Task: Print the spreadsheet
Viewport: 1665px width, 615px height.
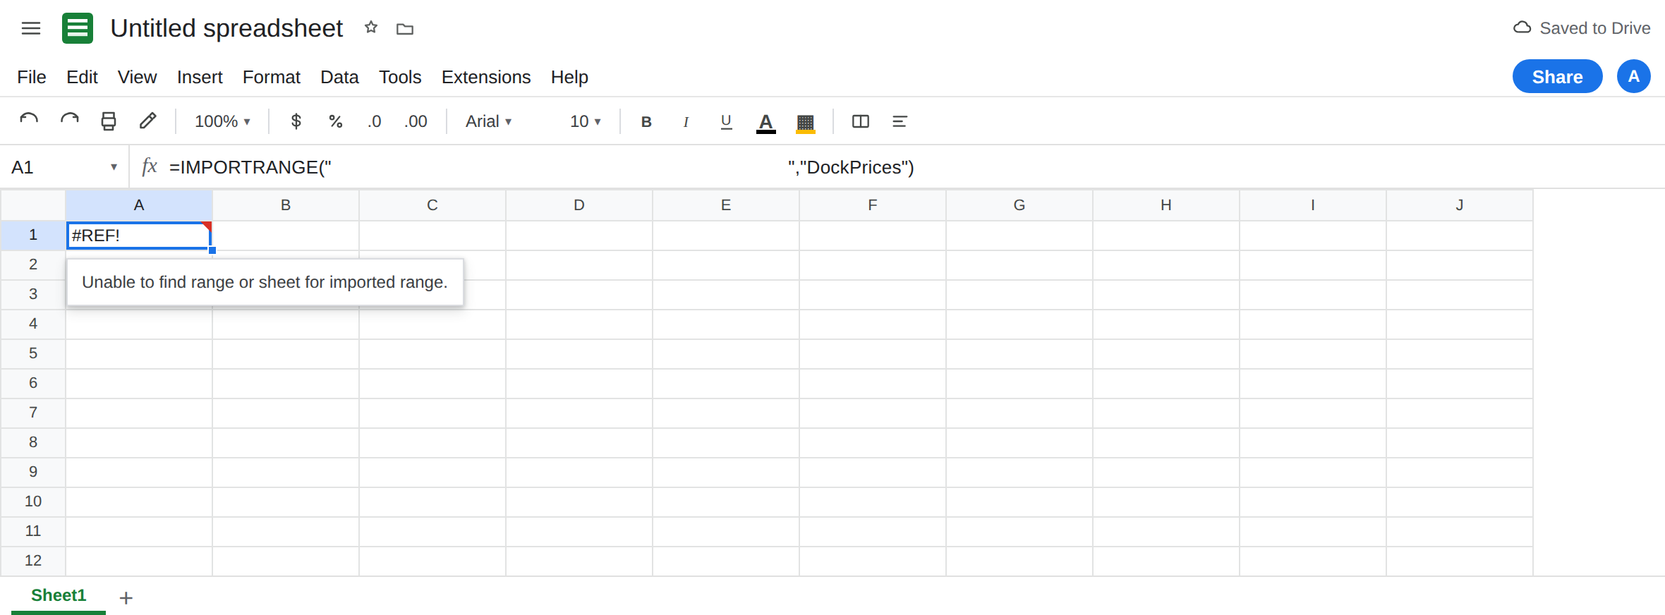Action: [x=109, y=121]
